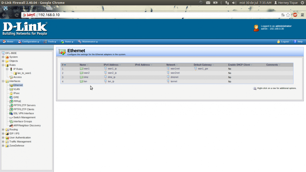
Task: Open the Configuration dropdown menu
Action: point(28,42)
